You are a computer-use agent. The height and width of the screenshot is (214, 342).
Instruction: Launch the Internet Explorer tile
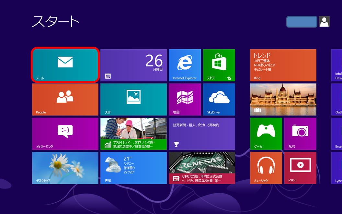(185, 65)
